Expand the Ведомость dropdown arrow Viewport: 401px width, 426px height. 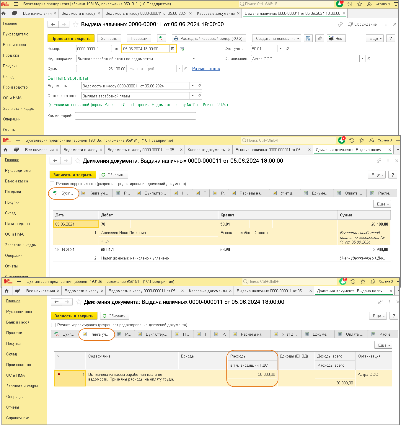(x=193, y=86)
